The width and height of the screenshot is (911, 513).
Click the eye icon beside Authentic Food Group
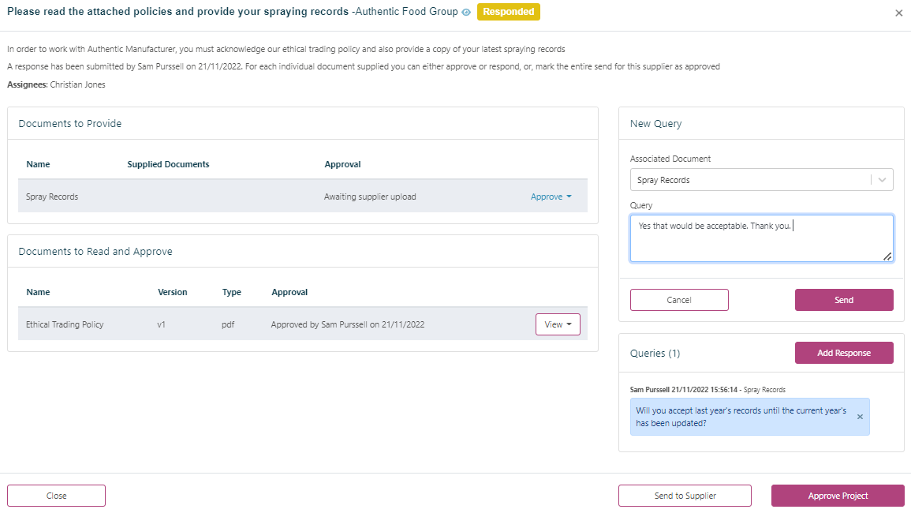click(466, 13)
